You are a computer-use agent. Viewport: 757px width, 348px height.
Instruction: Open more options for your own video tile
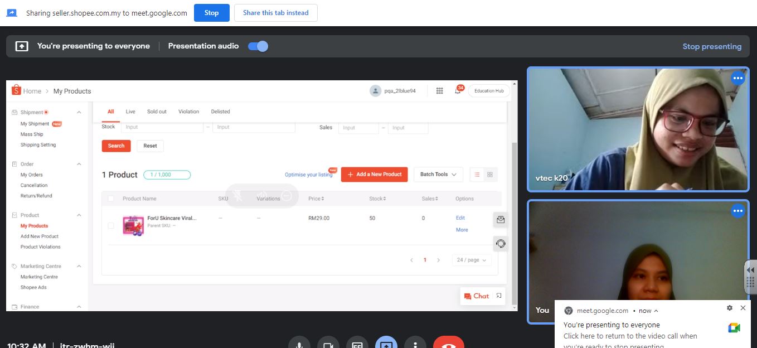click(x=738, y=211)
